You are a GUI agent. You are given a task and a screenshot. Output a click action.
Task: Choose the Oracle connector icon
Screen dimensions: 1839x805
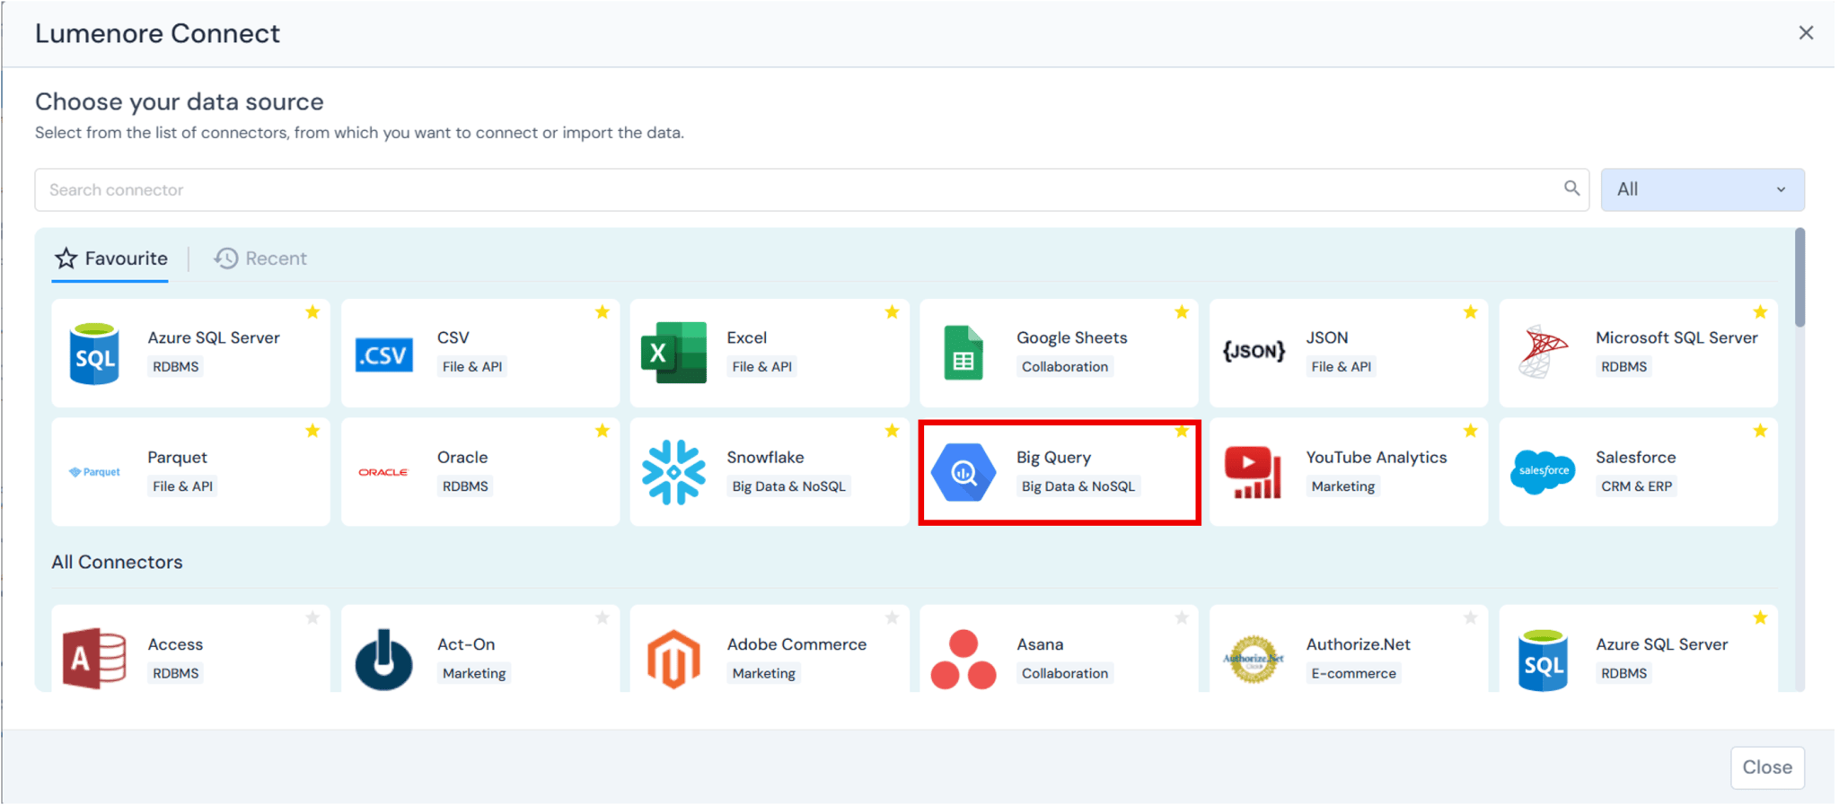click(x=383, y=472)
